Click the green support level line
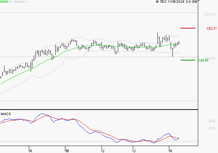This screenshot has height=153, width=218. (188, 60)
